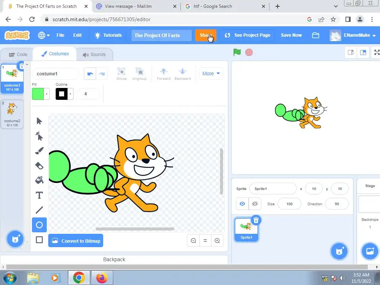380x285 pixels.
Task: Click the orange Share button
Action: 206,35
